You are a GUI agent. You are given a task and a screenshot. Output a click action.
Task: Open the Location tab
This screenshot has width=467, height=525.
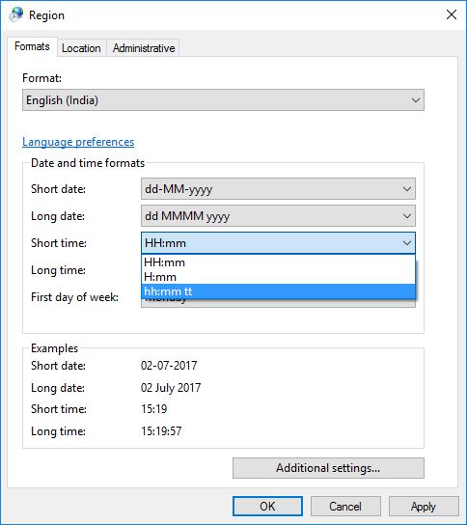[x=81, y=48]
